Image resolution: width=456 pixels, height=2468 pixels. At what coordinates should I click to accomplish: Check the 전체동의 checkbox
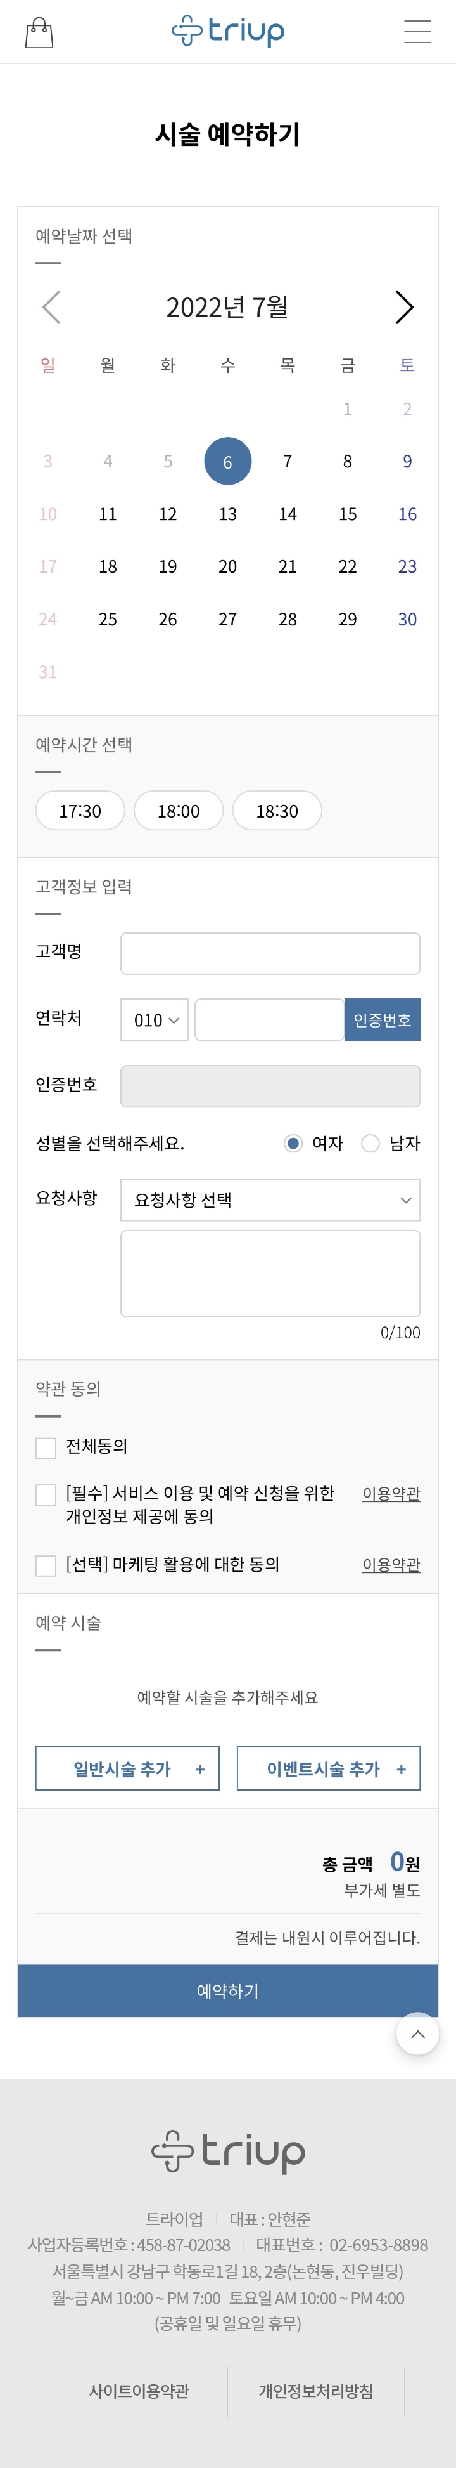coord(46,1447)
